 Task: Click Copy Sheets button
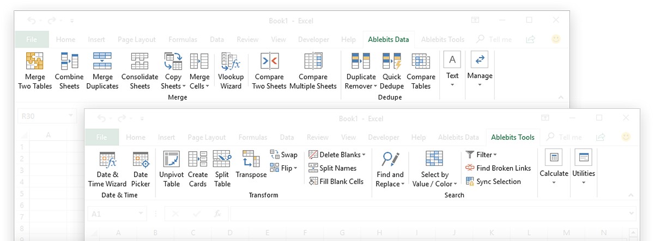click(173, 71)
